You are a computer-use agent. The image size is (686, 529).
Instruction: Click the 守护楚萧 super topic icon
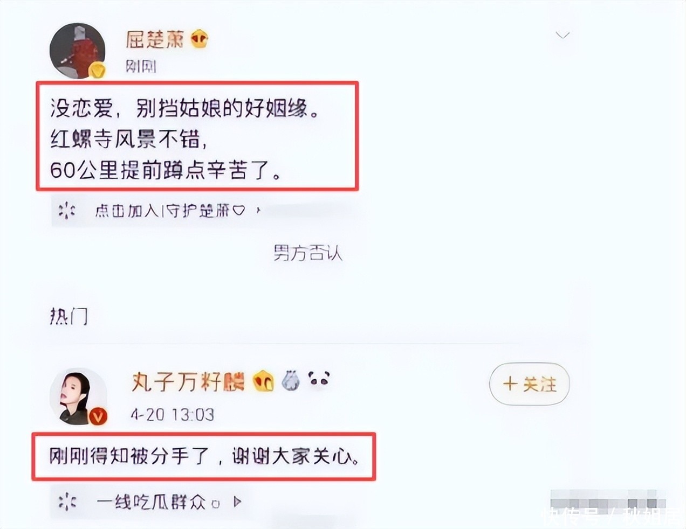click(67, 211)
